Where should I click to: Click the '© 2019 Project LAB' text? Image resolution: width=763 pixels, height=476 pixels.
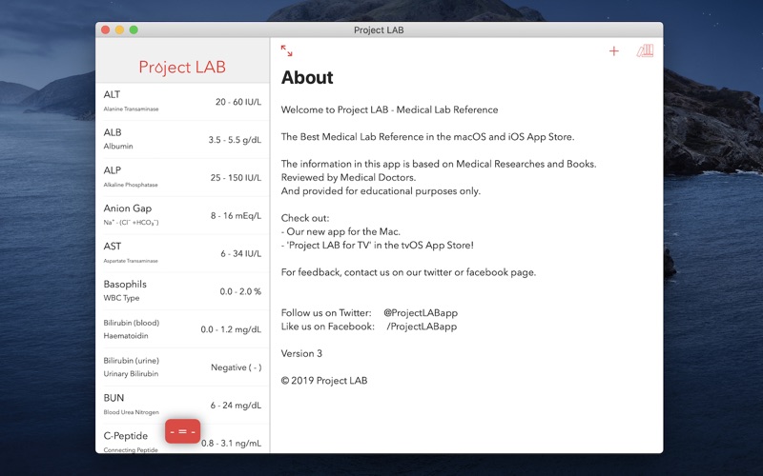[x=324, y=381]
